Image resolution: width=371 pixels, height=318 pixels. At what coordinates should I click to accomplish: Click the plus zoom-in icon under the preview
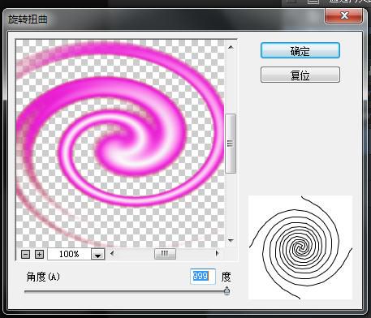tap(39, 254)
